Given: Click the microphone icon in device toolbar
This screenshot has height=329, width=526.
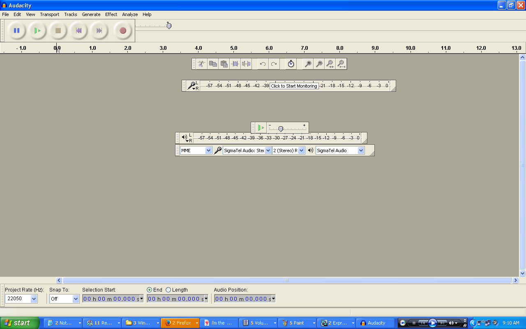Looking at the screenshot, I should (x=217, y=151).
